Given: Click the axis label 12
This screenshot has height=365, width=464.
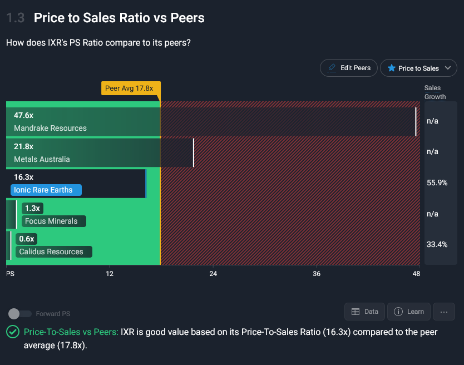Looking at the screenshot, I should [110, 274].
